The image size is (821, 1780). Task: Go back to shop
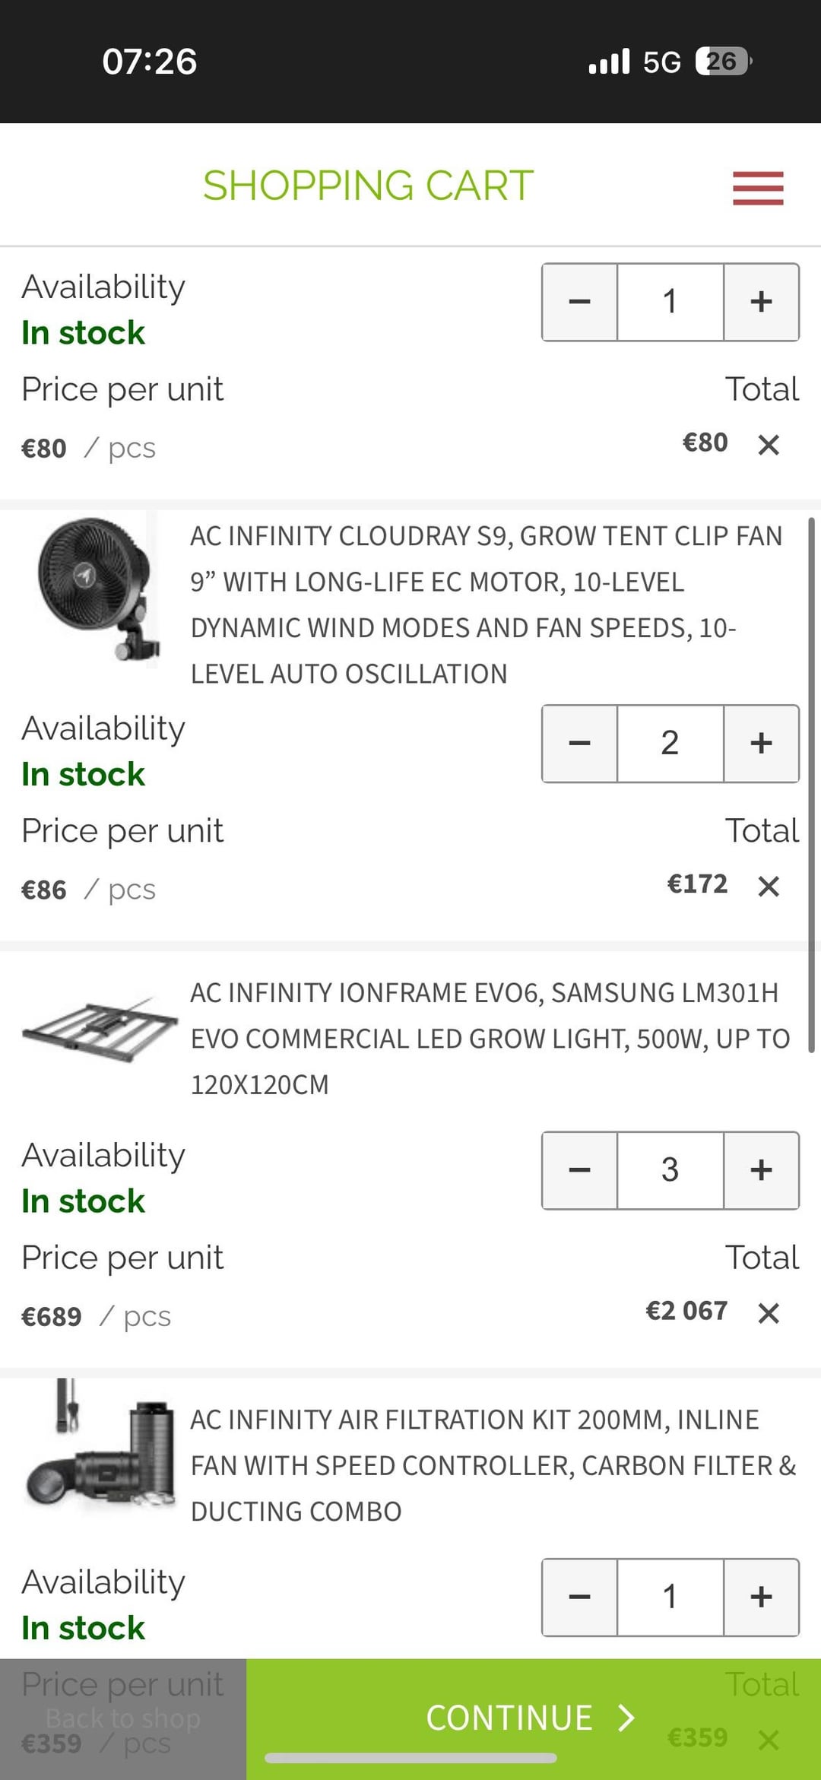pos(123,1718)
